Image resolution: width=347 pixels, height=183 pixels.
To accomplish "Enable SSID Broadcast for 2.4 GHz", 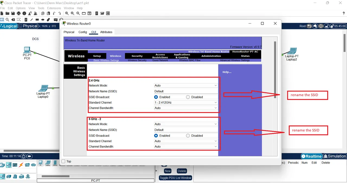I will coord(156,97).
